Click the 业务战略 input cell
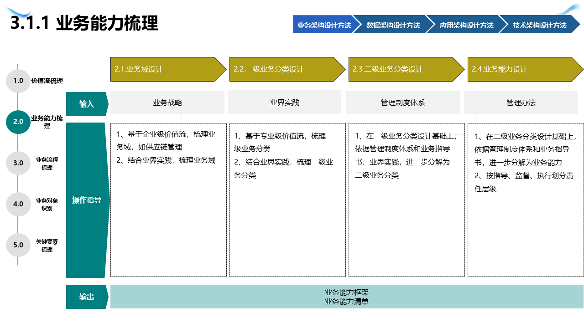Image resolution: width=584 pixels, height=328 pixels. pos(167,102)
